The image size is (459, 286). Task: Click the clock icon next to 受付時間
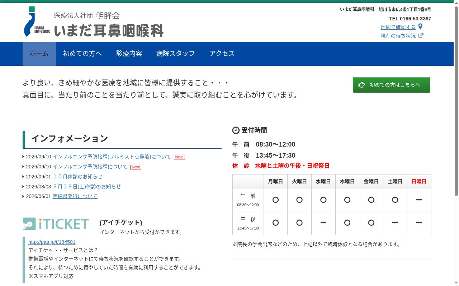236,130
